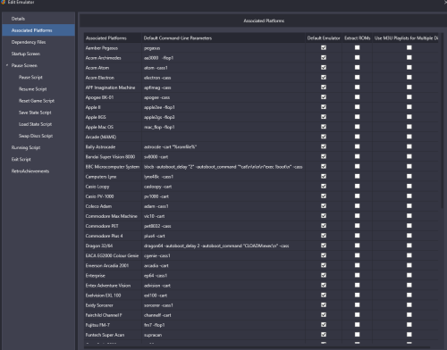The image size is (447, 350).
Task: Enable M3U Playlists for Apple IIGS
Action: coord(409,117)
